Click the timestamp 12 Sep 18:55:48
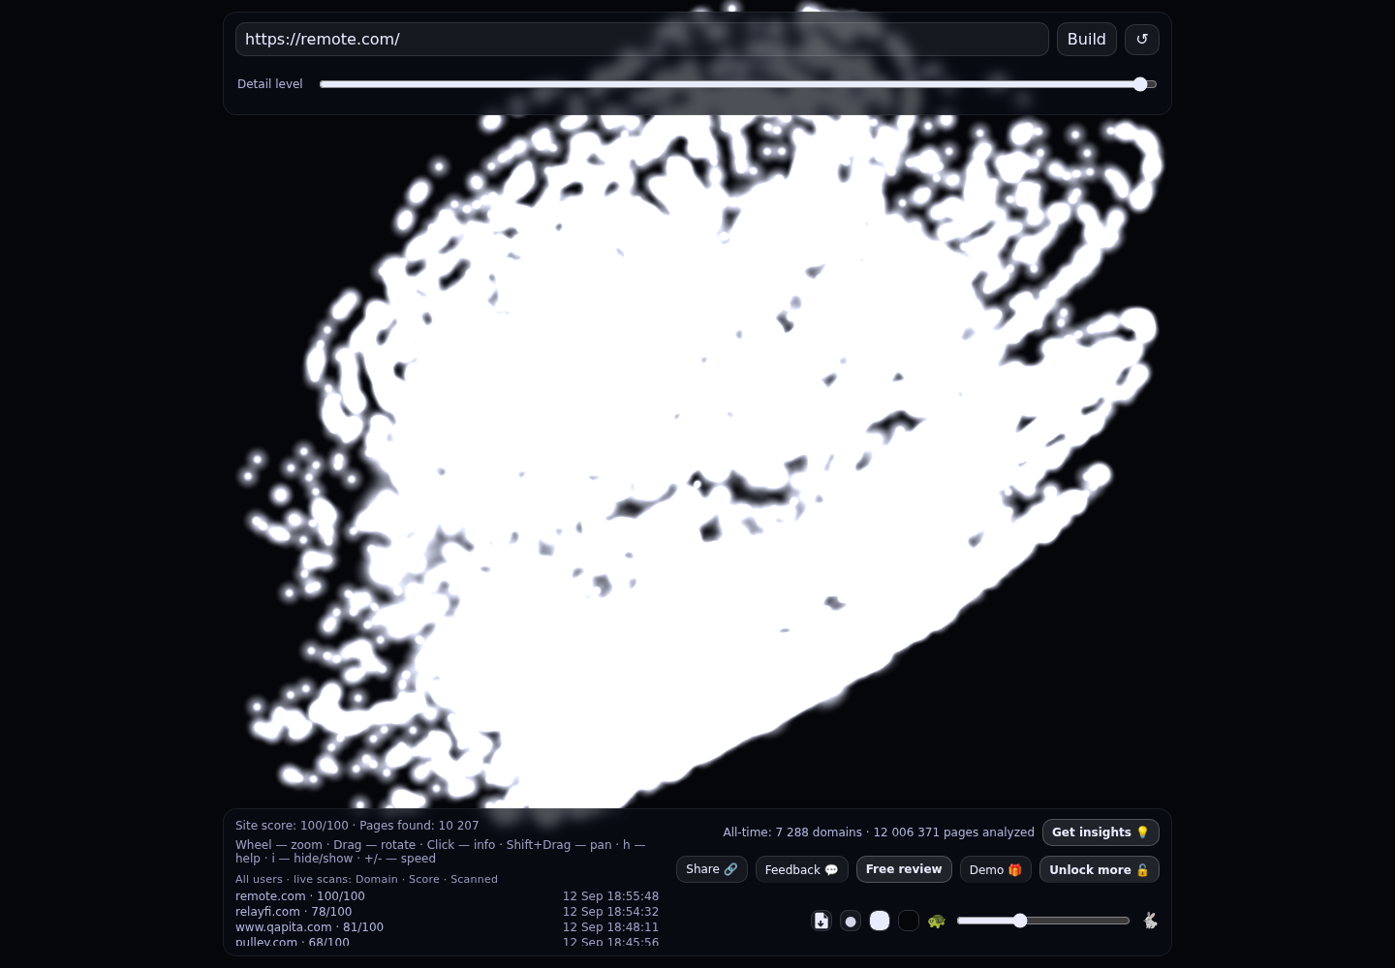This screenshot has width=1395, height=968. click(610, 896)
